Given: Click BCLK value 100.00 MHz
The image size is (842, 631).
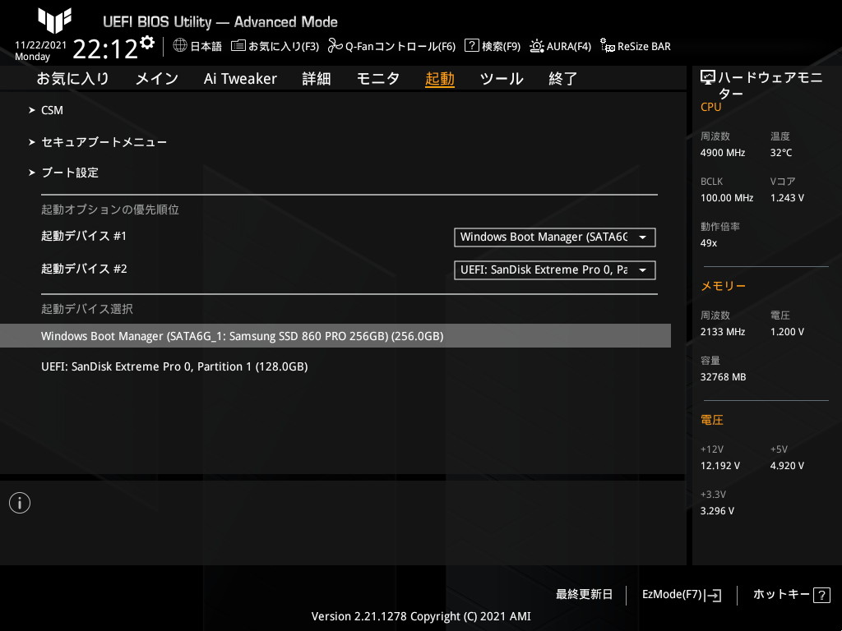Looking at the screenshot, I should pos(727,198).
